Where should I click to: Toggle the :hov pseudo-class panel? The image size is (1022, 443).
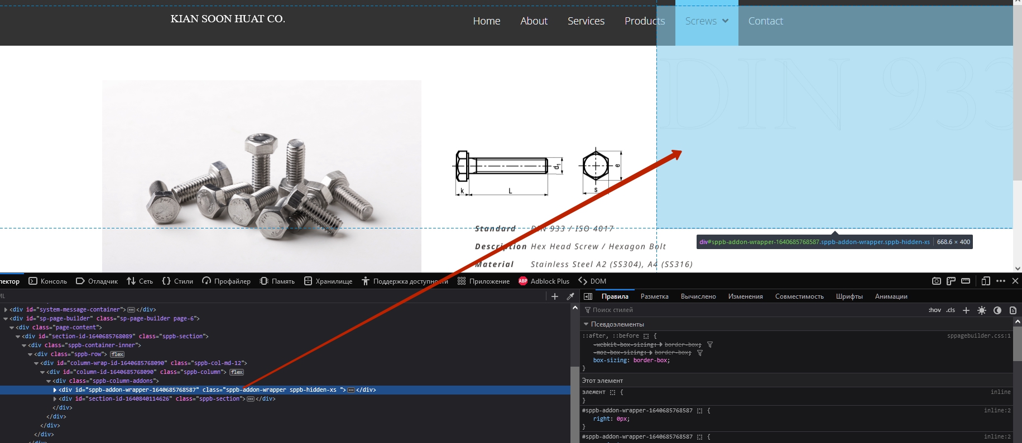[x=934, y=310]
